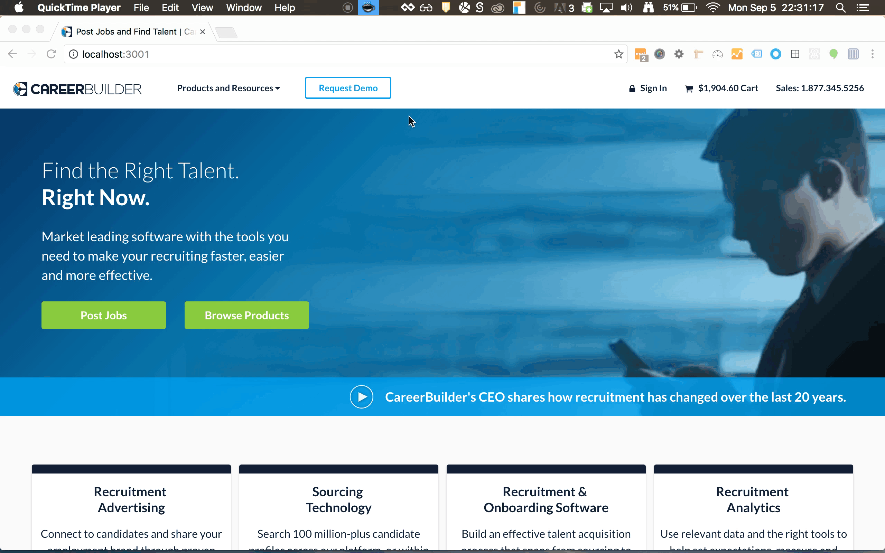Toggle the browser sidebar panel
Viewport: 885px width, 553px height.
(x=853, y=54)
